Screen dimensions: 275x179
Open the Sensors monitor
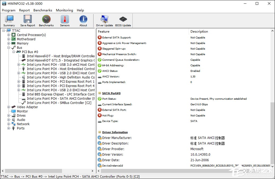65,20
